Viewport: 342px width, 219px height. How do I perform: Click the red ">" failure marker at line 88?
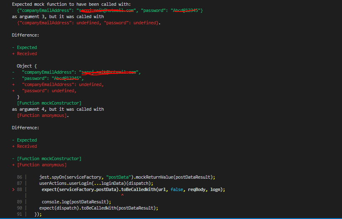[x=13, y=189]
